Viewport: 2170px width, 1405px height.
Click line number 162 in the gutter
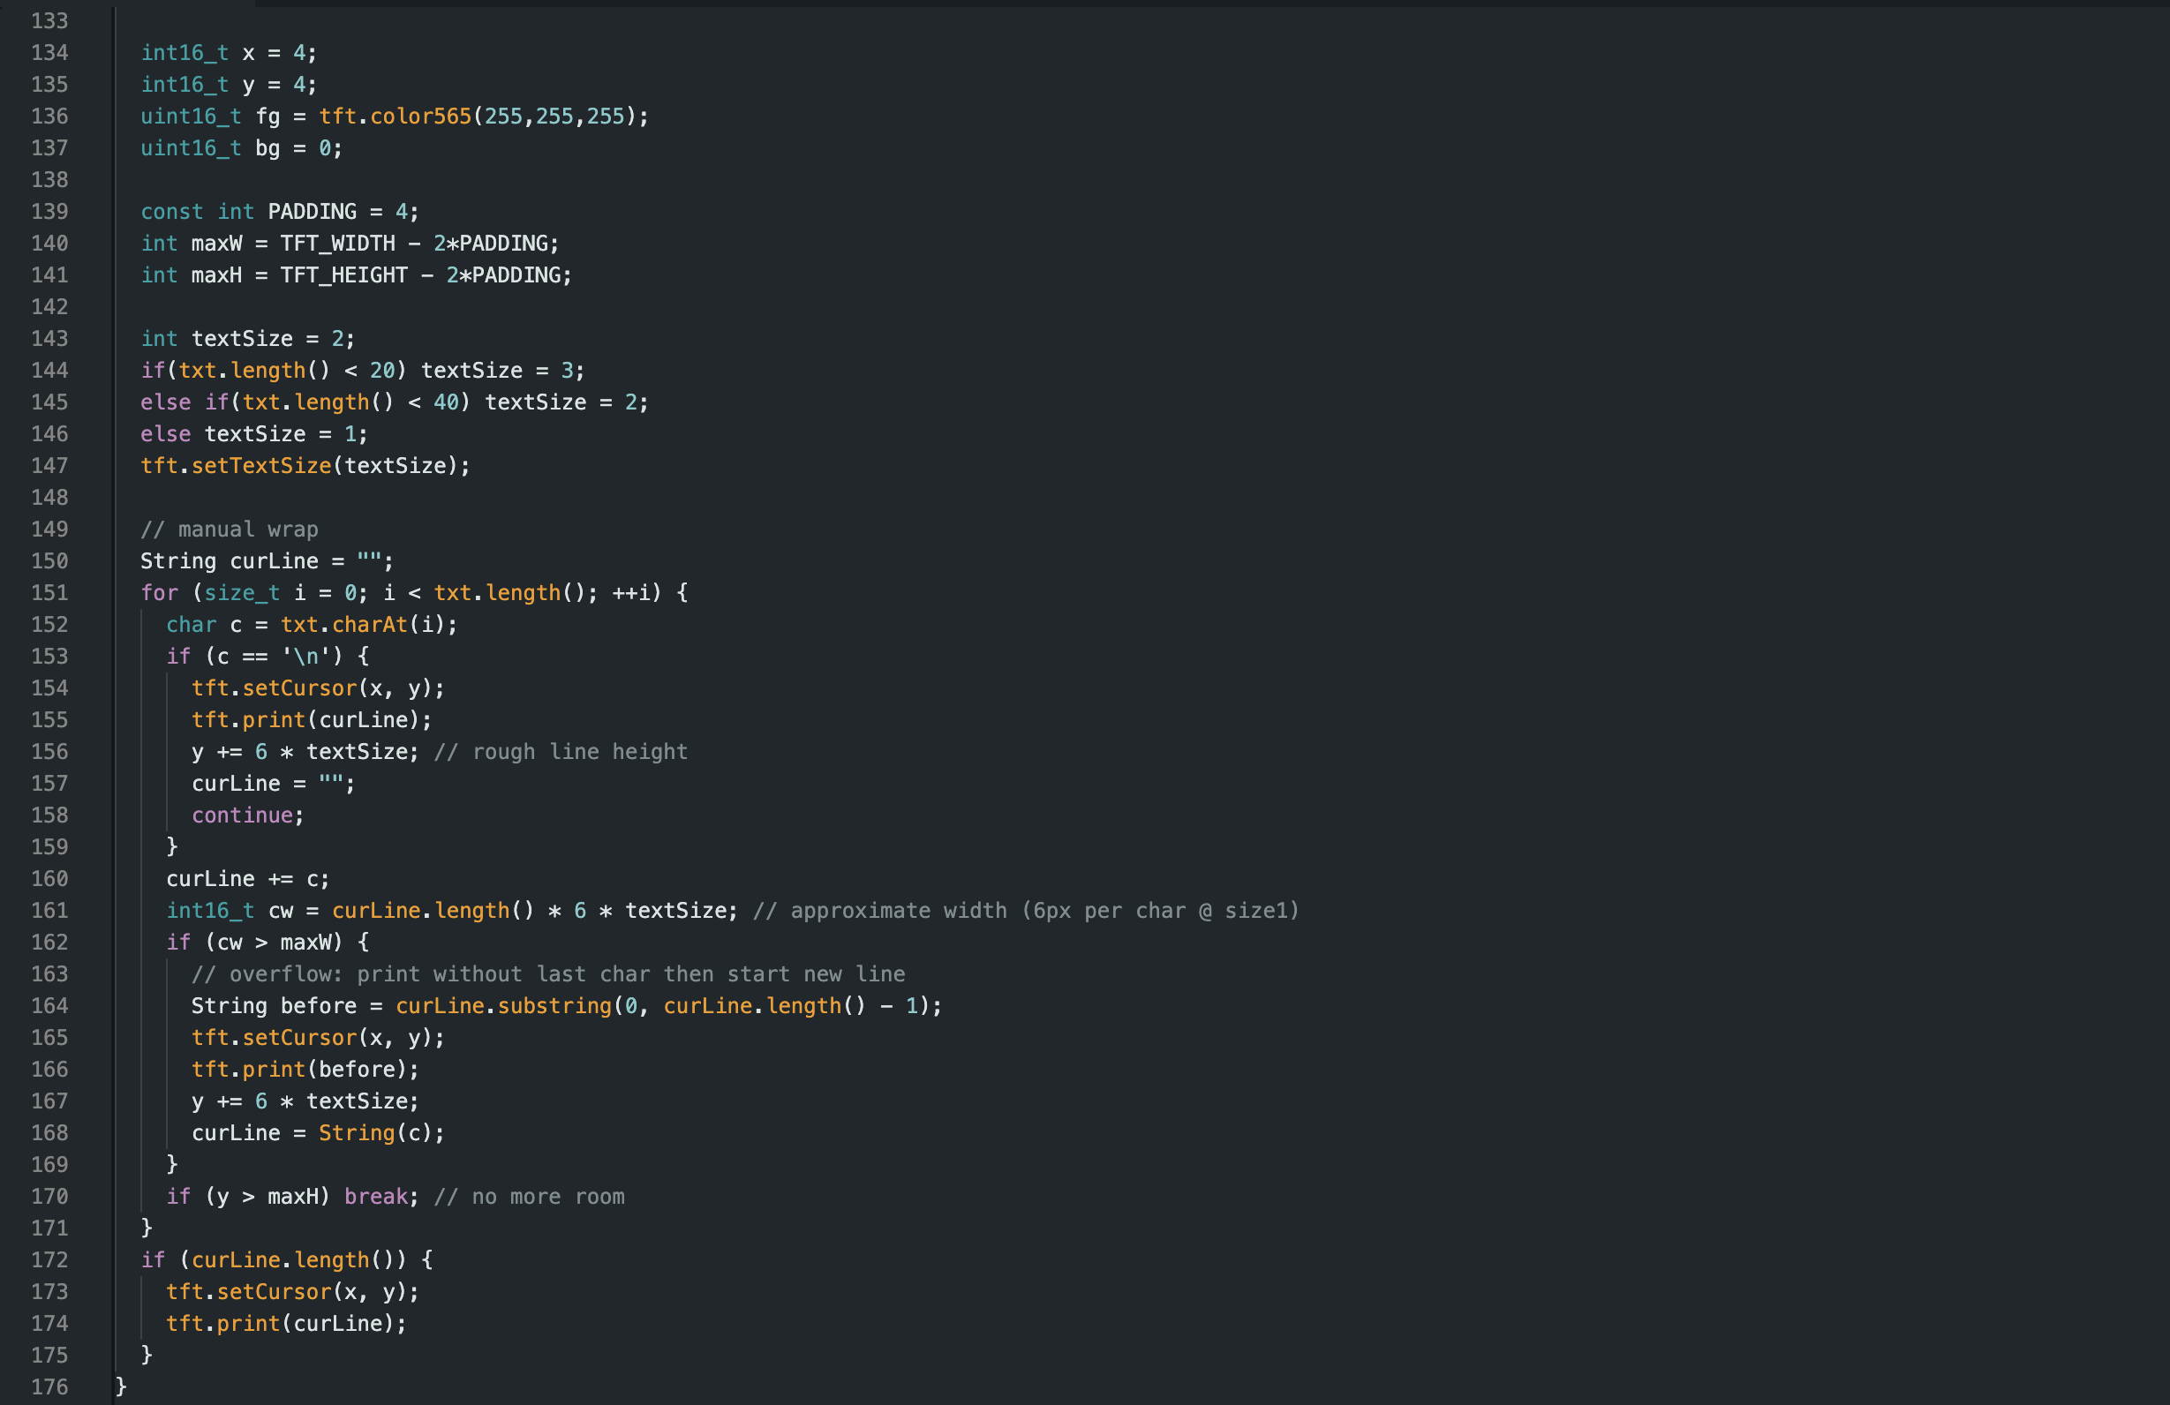coord(49,942)
